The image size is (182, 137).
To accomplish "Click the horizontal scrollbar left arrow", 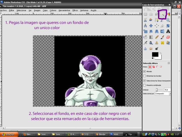I will (4, 128).
